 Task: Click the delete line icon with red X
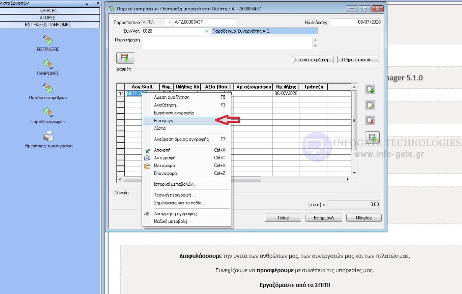(370, 120)
